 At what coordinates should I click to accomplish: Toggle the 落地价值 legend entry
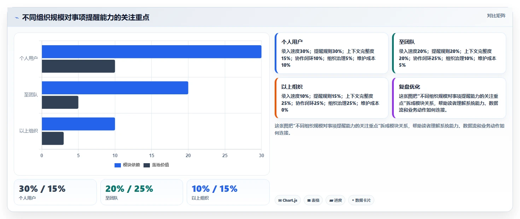click(156, 165)
